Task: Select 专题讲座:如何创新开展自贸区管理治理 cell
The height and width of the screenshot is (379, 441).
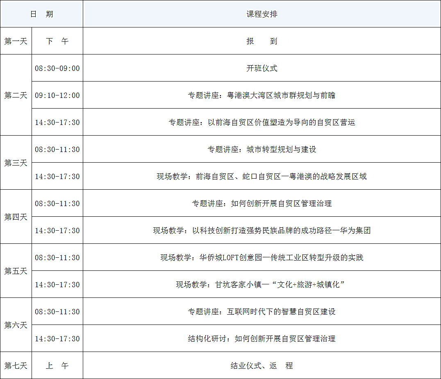Action: [262, 203]
